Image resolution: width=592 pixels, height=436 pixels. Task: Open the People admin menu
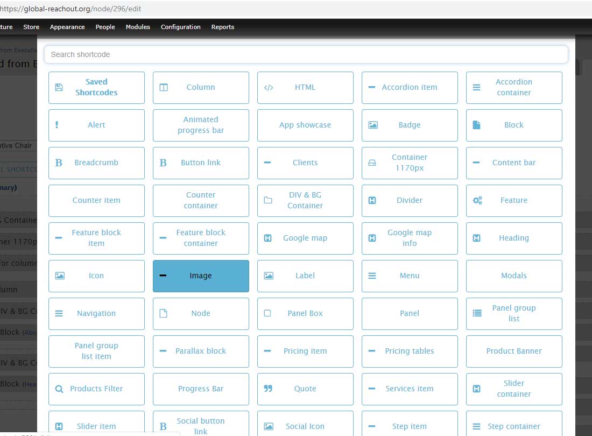coord(105,27)
